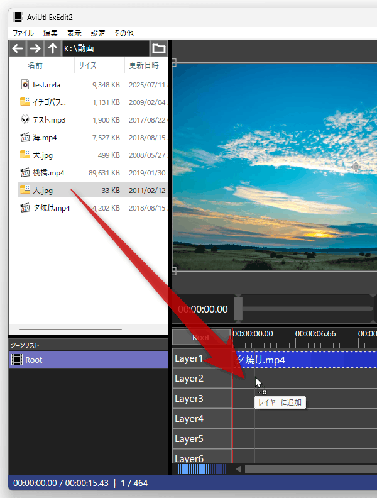Click the 00:00:06.66 ruler mark
Screen dimensions: 377x498
click(315, 334)
